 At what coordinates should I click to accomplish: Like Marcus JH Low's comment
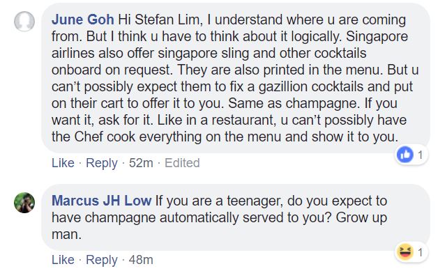pyautogui.click(x=63, y=260)
